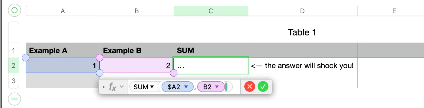
Task: Click the blue handle above cell A2
Action: [x=26, y=58]
